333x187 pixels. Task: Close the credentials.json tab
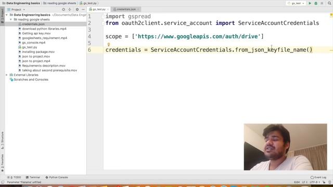pos(138,9)
